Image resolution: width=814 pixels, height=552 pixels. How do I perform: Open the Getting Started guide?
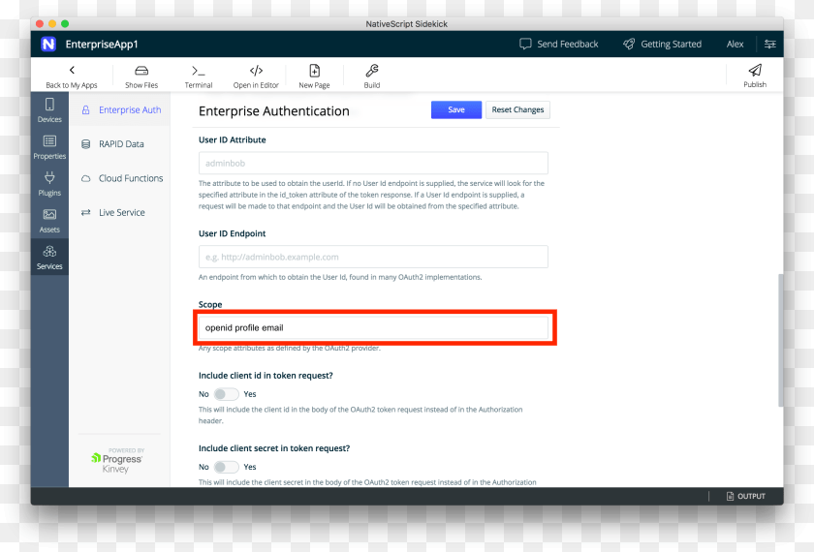[663, 45]
